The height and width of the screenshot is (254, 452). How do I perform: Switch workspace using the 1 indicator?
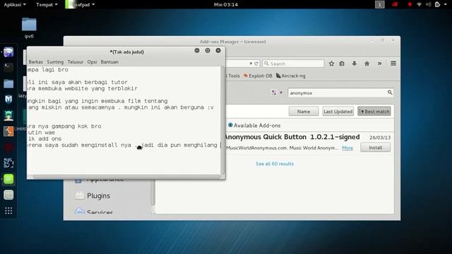pos(380,5)
